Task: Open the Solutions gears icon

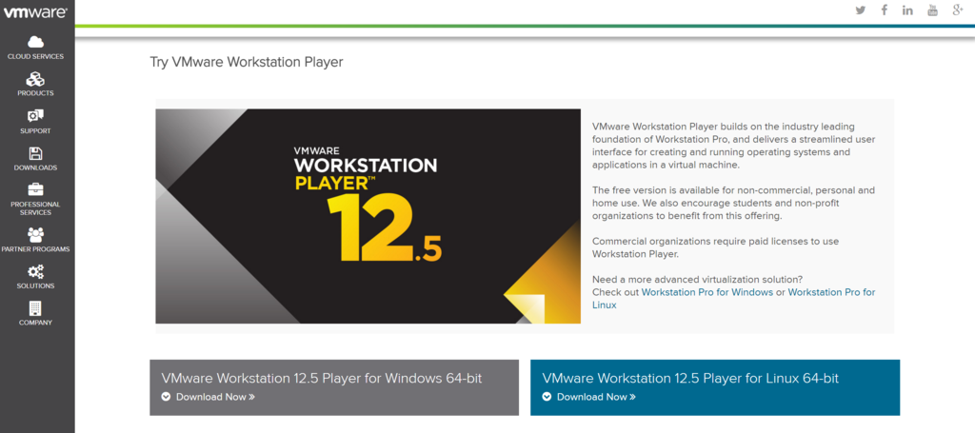Action: 35,271
